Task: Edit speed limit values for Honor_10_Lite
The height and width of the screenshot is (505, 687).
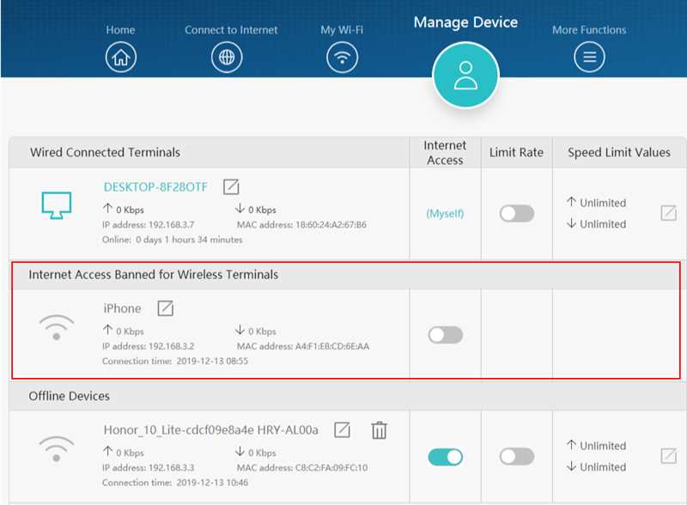Action: tap(668, 456)
